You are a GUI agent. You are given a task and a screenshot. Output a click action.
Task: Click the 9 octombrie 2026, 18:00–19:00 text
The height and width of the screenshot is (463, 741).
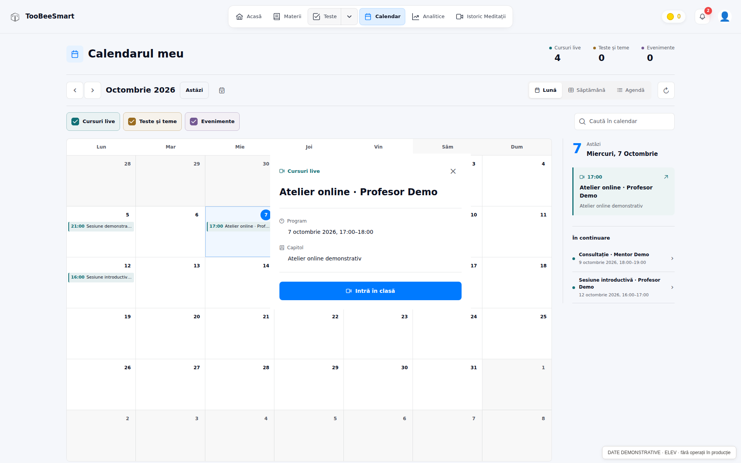[612, 262]
